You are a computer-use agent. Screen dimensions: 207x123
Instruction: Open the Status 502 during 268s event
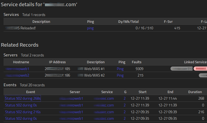23,98
